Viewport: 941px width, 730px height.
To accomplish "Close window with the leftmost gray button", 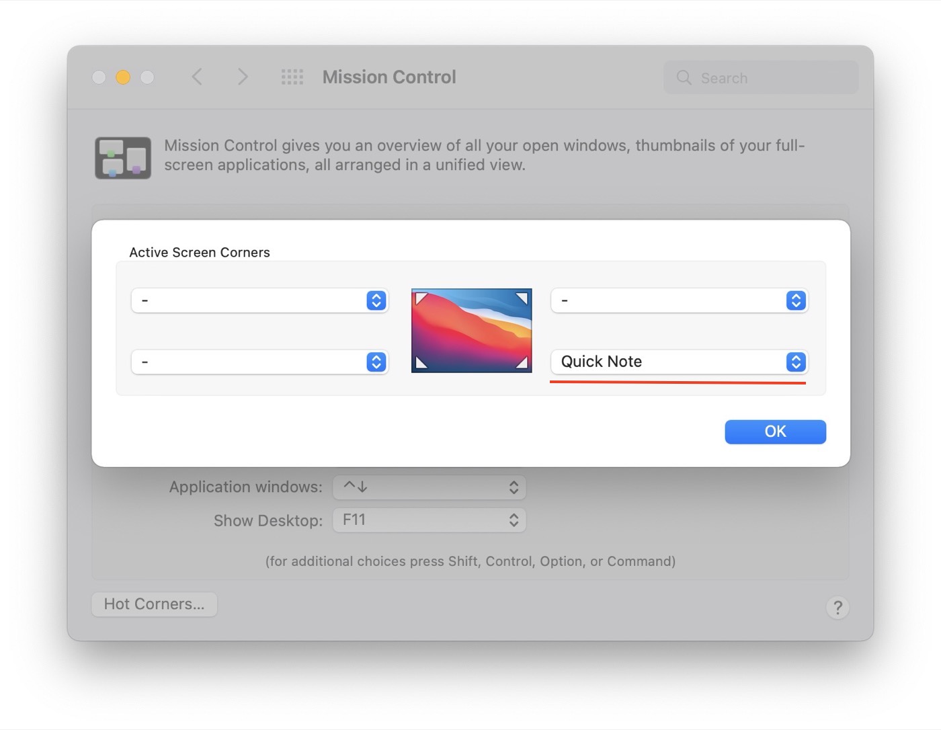I will coord(99,77).
